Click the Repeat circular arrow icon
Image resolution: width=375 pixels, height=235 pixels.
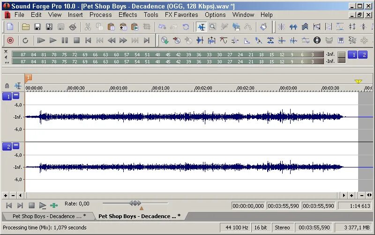click(x=186, y=27)
